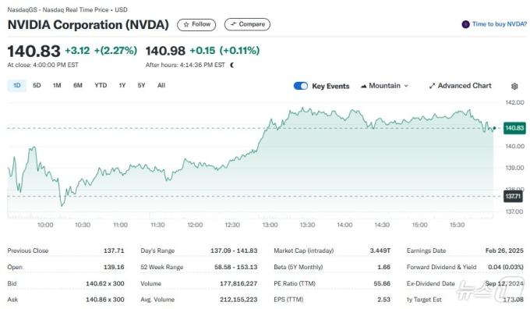Click the Advanced Chart expand arrow icon
Screen dimensions: 530x309
432,86
